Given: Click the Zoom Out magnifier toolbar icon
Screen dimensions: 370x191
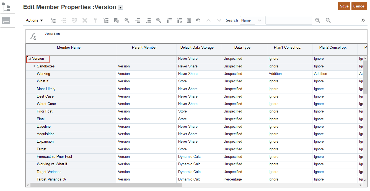Looking at the screenshot, I should (159, 20).
